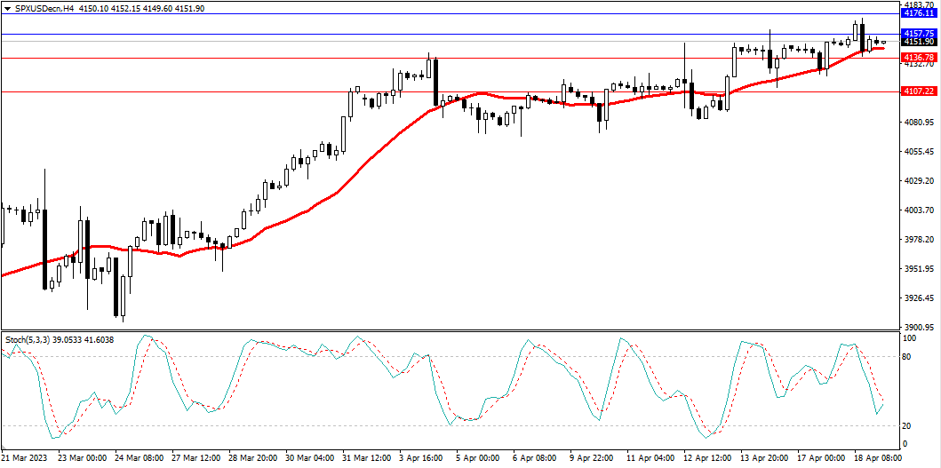Click the stochastic scale value 80
Viewport: 941px width, 468px height.
coord(909,357)
